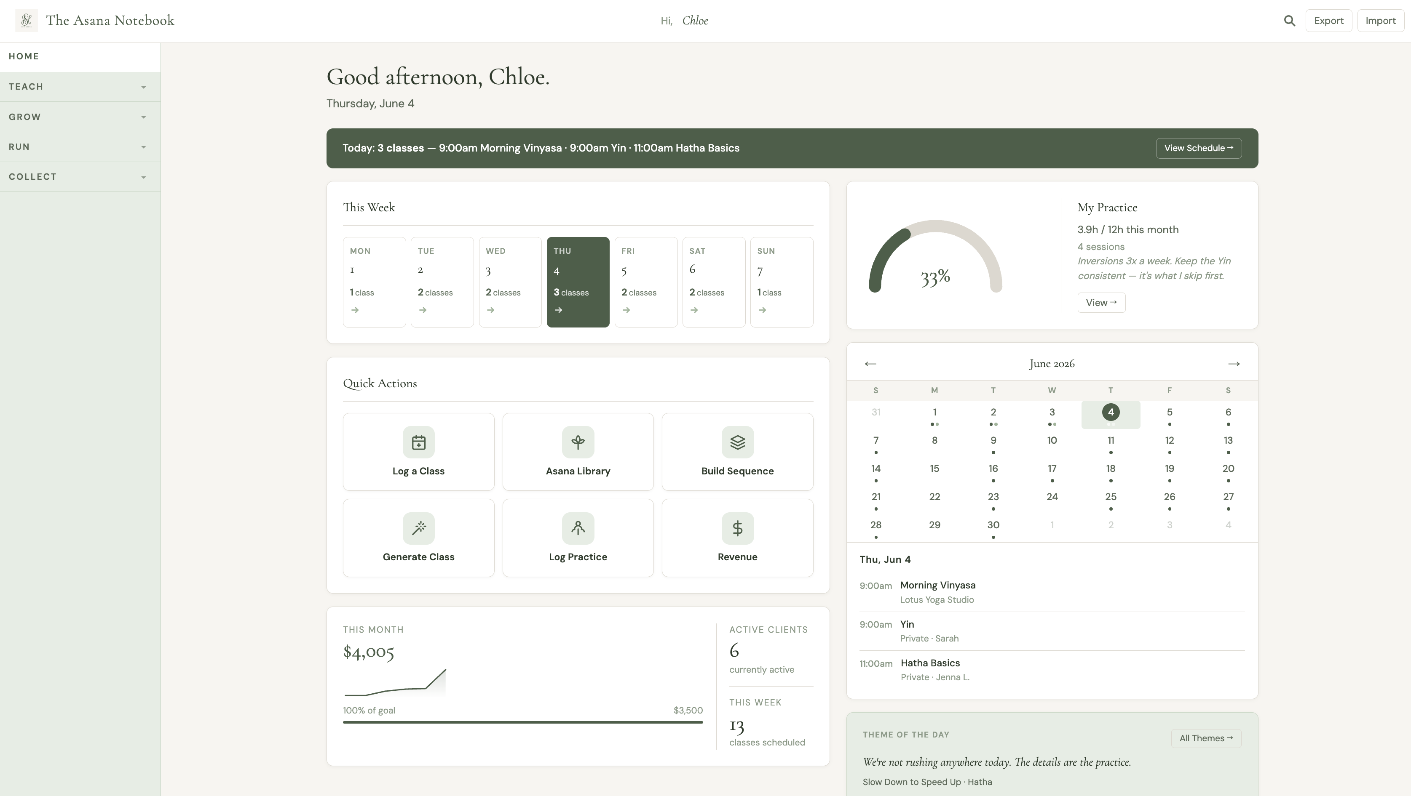Screen dimensions: 1411x796
Task: Click arrow on TUE 2 day card
Action: tap(423, 310)
